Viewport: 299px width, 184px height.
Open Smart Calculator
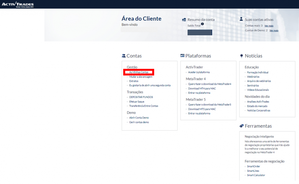256,175
